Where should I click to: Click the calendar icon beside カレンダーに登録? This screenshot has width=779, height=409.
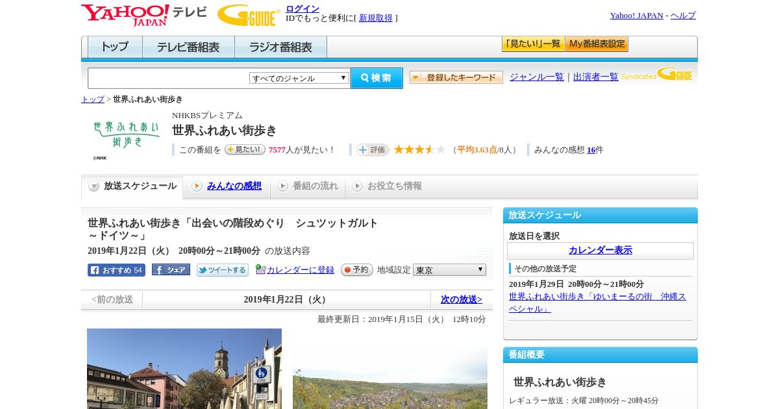pyautogui.click(x=261, y=269)
